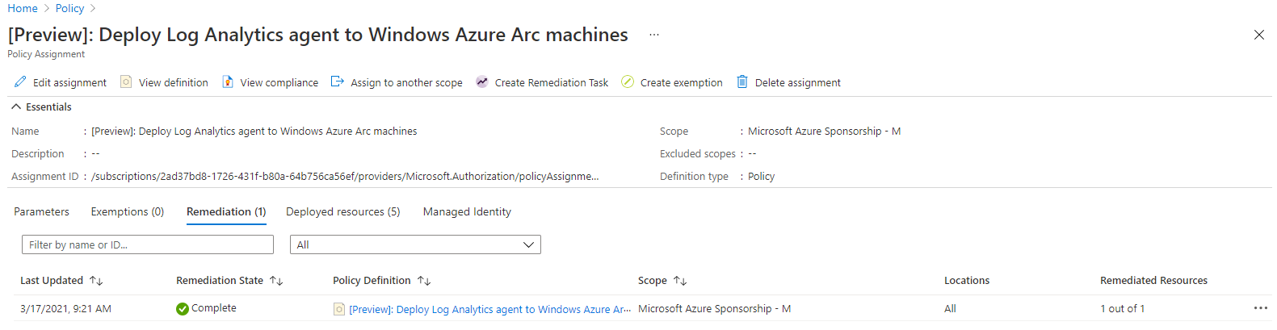Switch to the Parameters tab
The height and width of the screenshot is (330, 1277).
coord(41,212)
